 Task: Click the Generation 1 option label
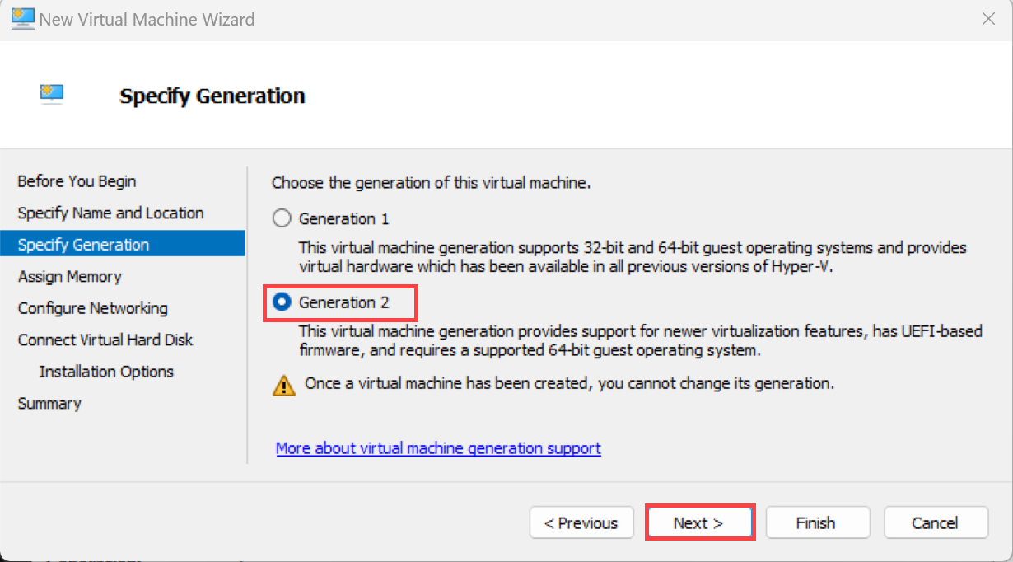click(343, 218)
